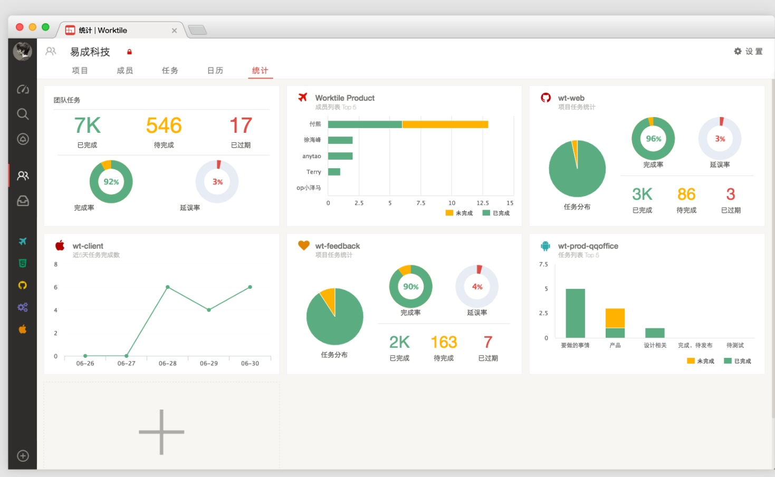Click the wt-web 任务分布 pie chart

(x=577, y=169)
